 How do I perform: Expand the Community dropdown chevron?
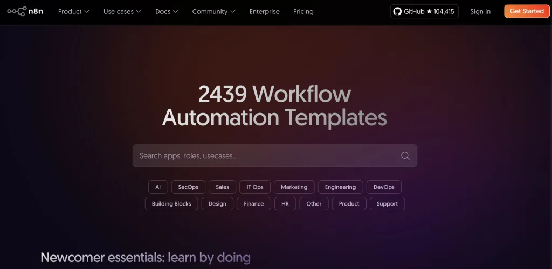(x=233, y=12)
